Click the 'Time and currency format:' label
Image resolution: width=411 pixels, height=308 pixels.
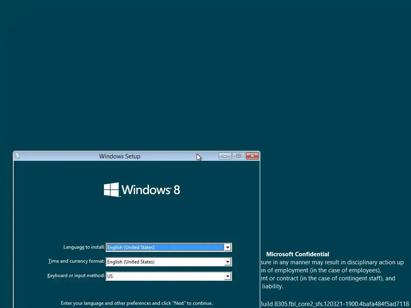(76, 261)
